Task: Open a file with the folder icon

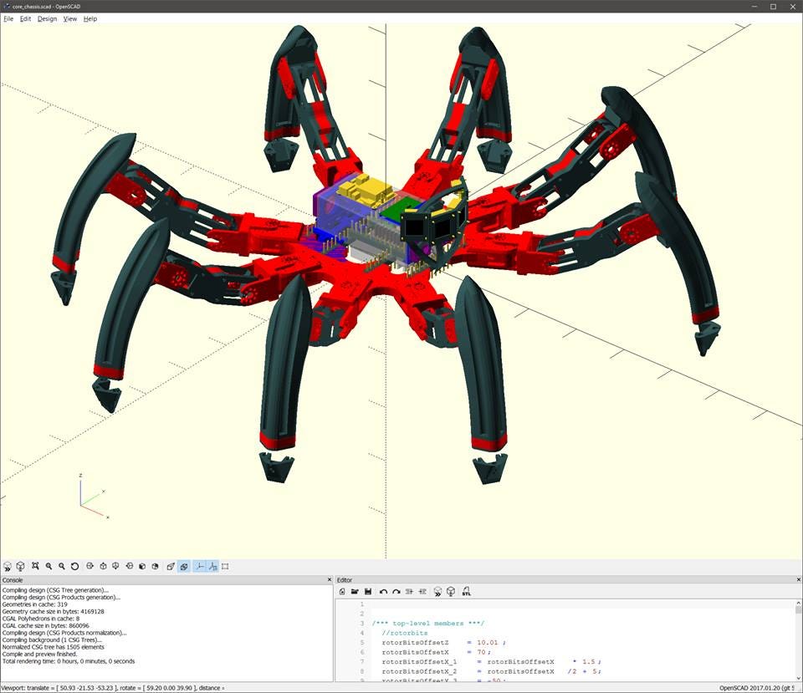Action: (x=354, y=591)
